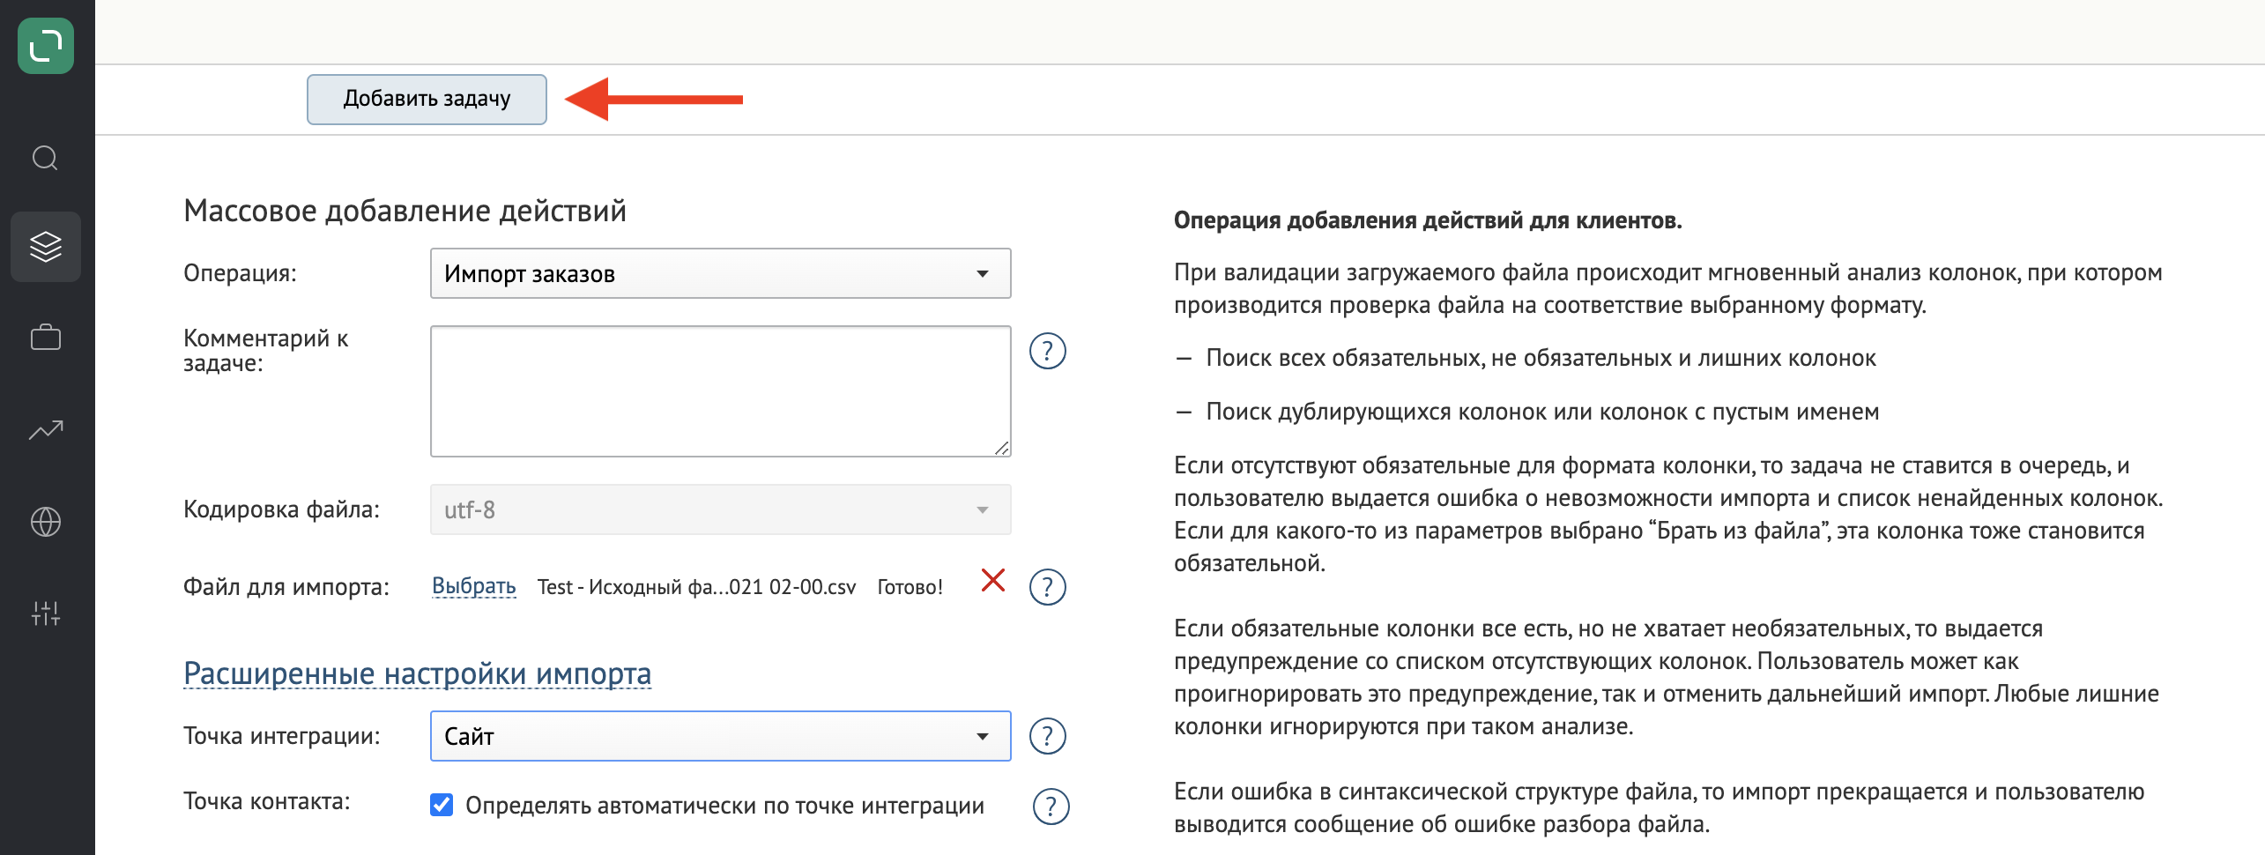Screen dimensions: 2265x855
Task: Show help for integration point
Action: pos(1048,736)
